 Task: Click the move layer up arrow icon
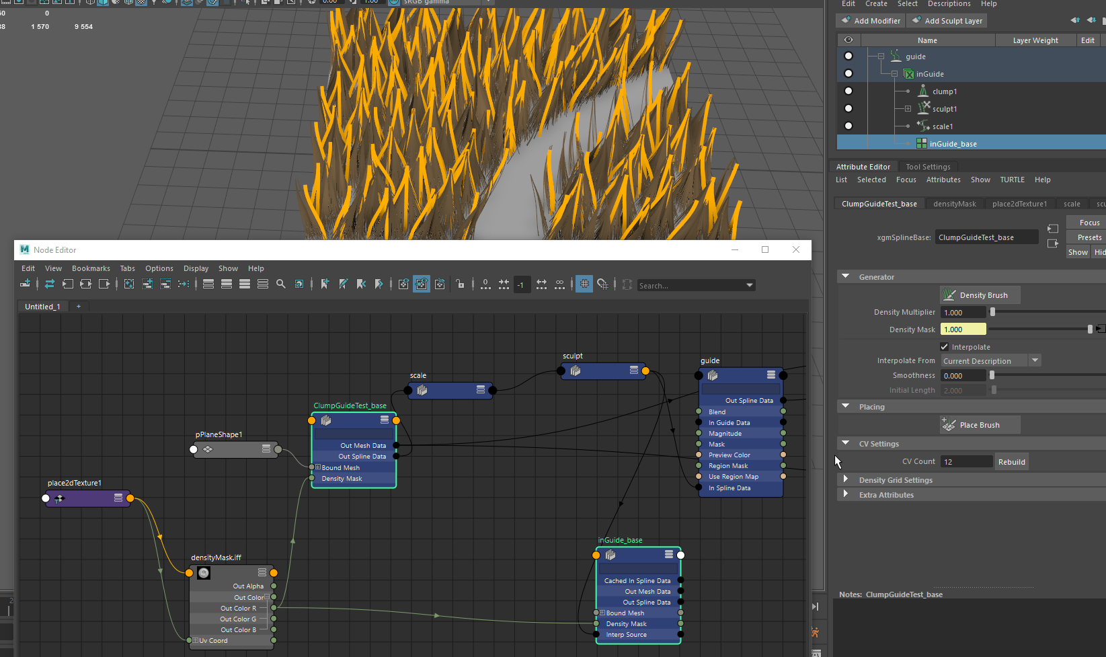(x=1075, y=21)
